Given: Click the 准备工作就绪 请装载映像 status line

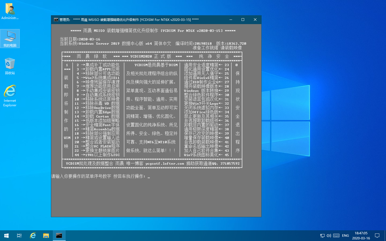Looking at the screenshot, I should point(217,48).
